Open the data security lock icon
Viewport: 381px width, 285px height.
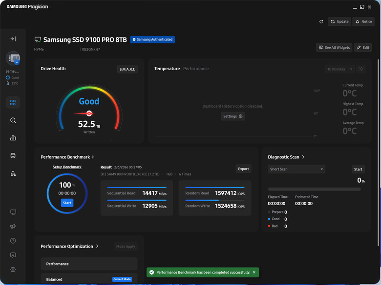[x=13, y=173]
